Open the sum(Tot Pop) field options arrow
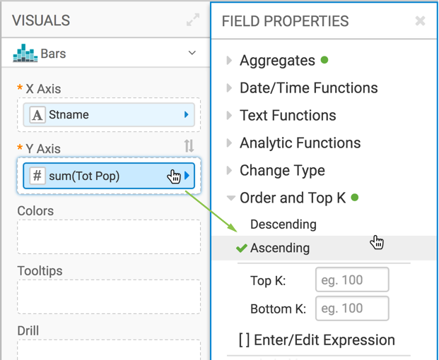This screenshot has width=439, height=360. (x=187, y=176)
